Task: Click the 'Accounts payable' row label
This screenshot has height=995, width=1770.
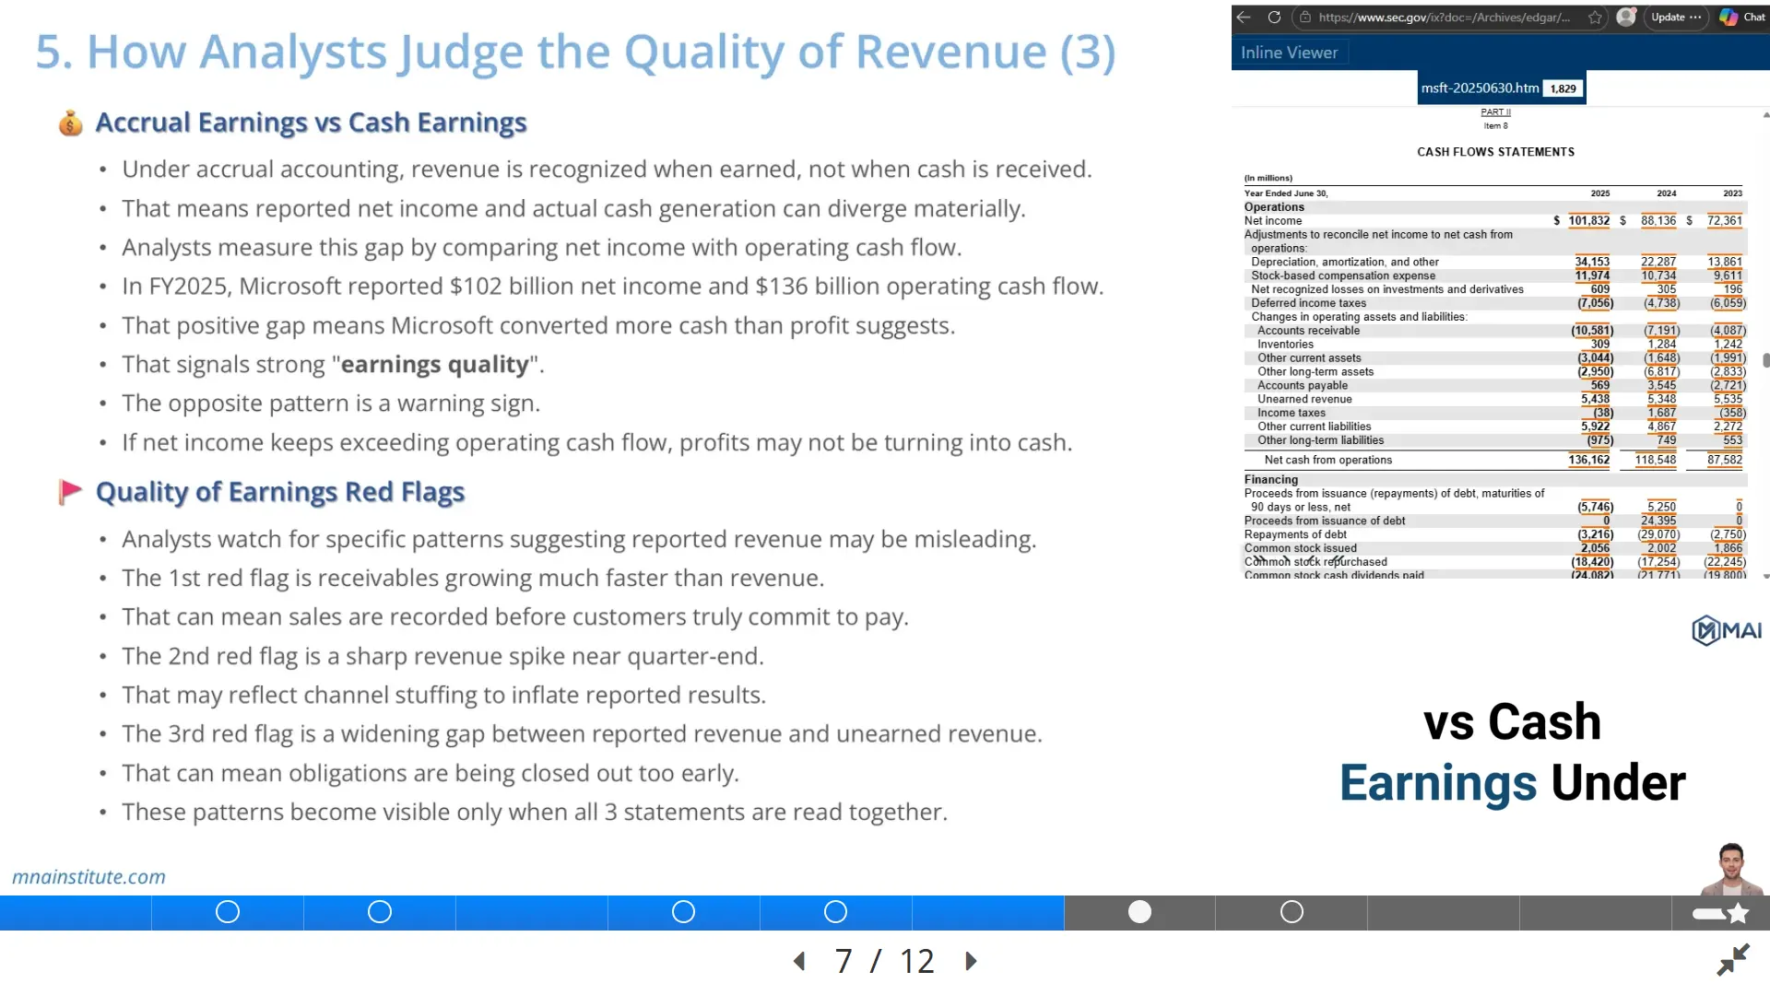Action: pos(1302,385)
